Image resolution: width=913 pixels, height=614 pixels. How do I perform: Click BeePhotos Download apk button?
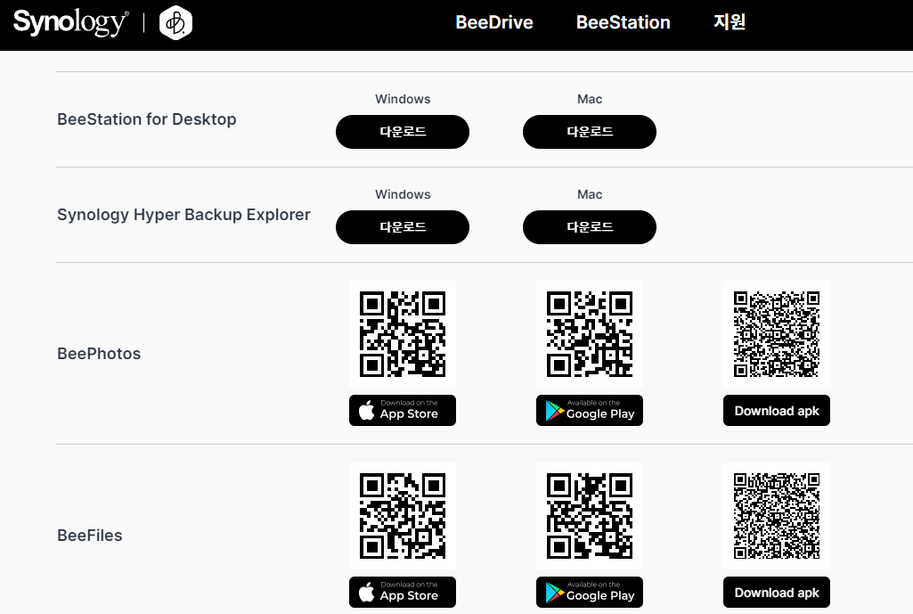pos(776,411)
